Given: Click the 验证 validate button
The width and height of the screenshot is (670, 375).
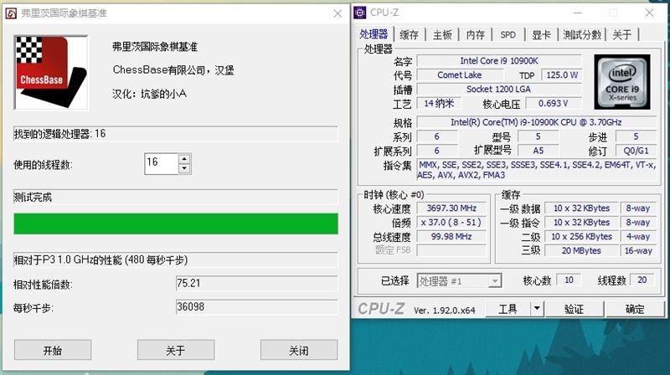Looking at the screenshot, I should (x=574, y=309).
